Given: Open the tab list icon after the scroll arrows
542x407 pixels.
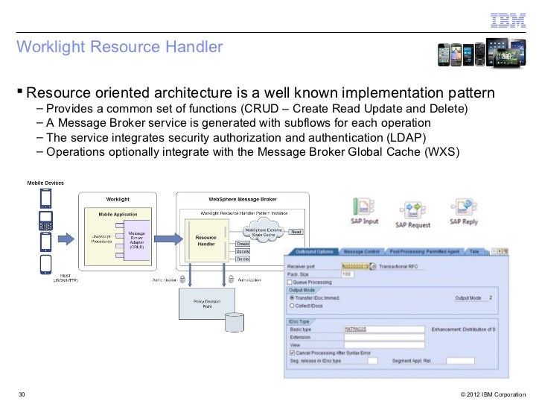Looking at the screenshot, I should (x=506, y=251).
